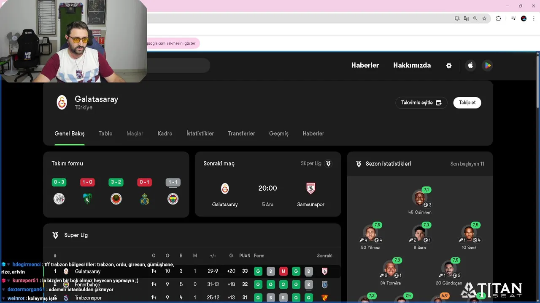
Task: Switch to the Maçlar tab
Action: (x=135, y=133)
